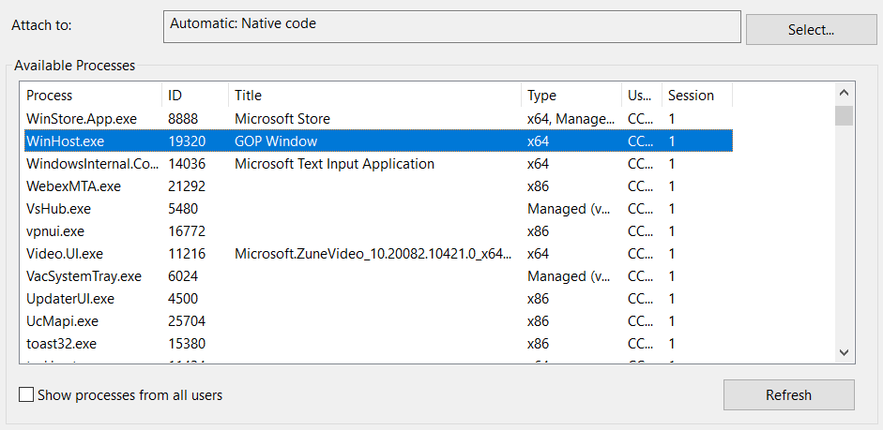Click process ID 6024

pos(183,276)
